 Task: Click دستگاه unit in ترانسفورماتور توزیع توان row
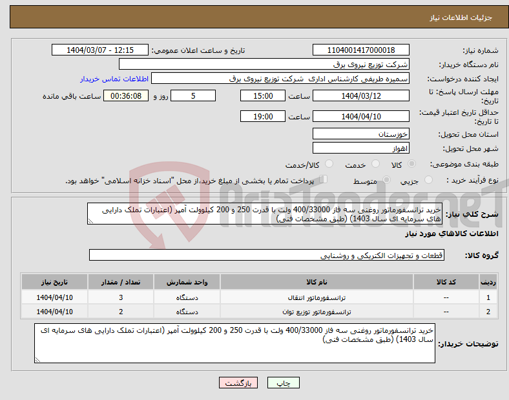coord(187,312)
